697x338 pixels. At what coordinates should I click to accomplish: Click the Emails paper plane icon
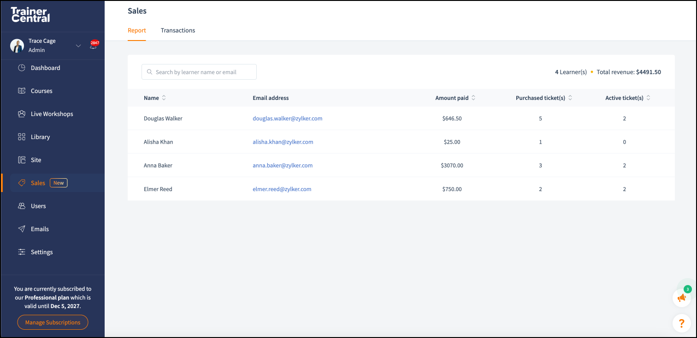click(x=22, y=229)
